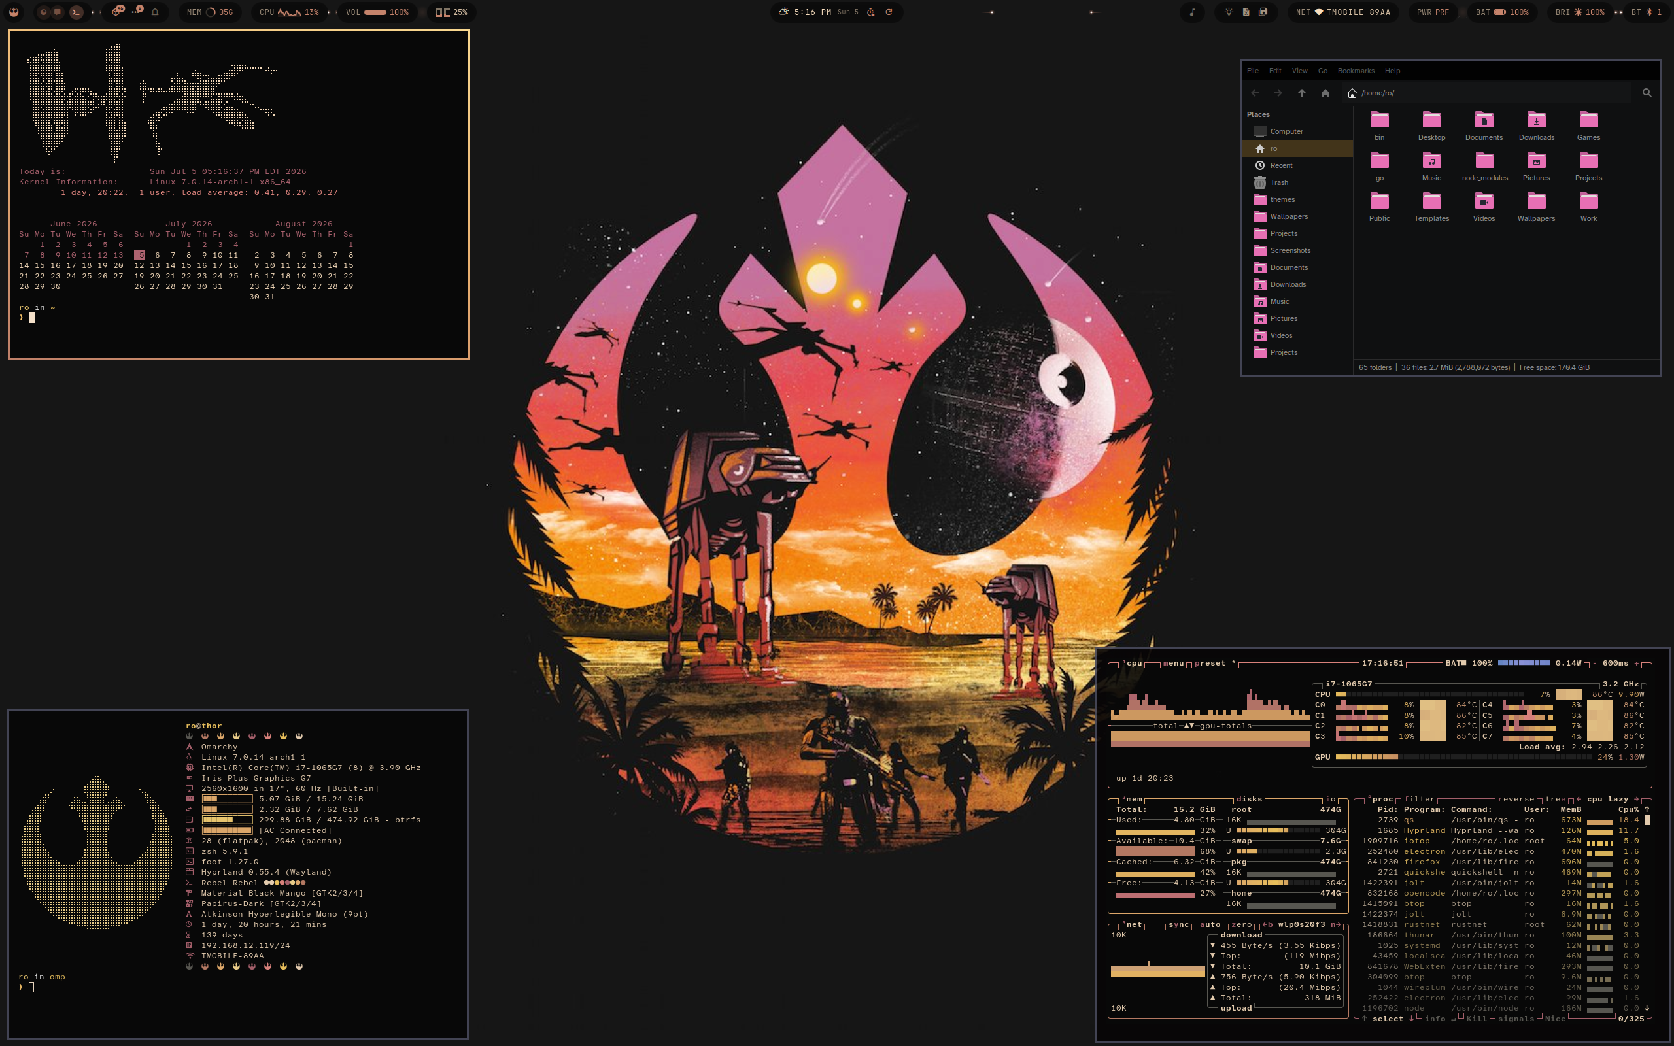Open the Templates folder

pos(1432,207)
